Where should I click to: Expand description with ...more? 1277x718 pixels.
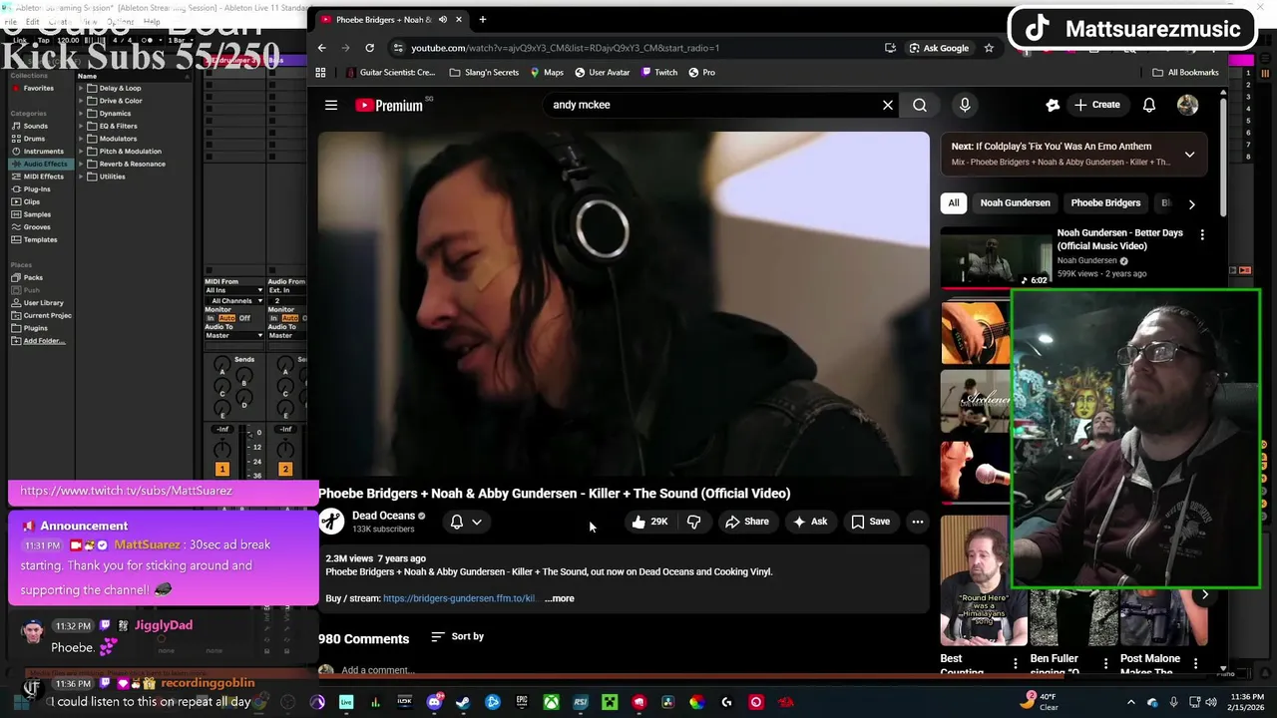(560, 598)
